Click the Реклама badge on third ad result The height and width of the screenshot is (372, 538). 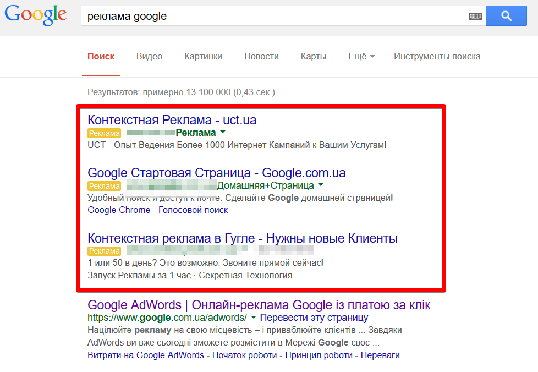(x=103, y=251)
